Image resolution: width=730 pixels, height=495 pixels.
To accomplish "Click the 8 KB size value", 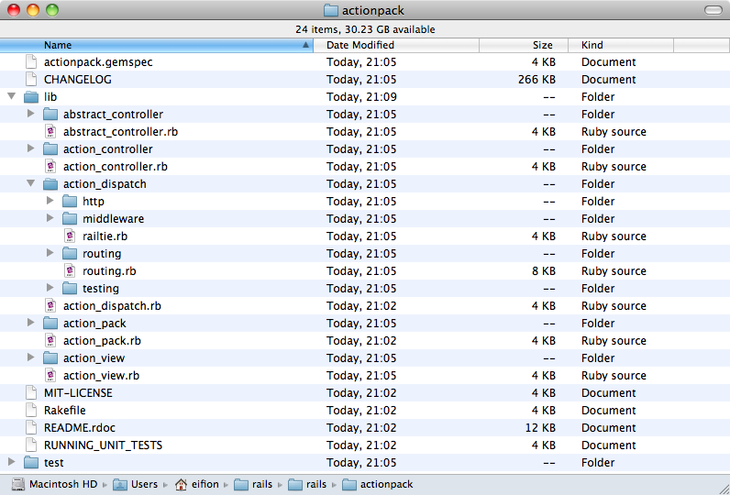I will tap(544, 271).
